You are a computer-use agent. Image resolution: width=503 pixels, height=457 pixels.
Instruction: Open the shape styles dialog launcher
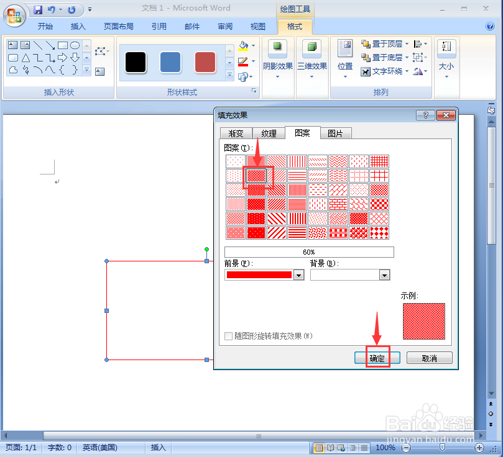coord(254,91)
